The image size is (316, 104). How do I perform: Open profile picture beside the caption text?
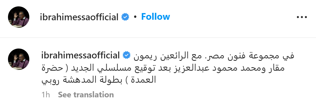tap(19, 59)
